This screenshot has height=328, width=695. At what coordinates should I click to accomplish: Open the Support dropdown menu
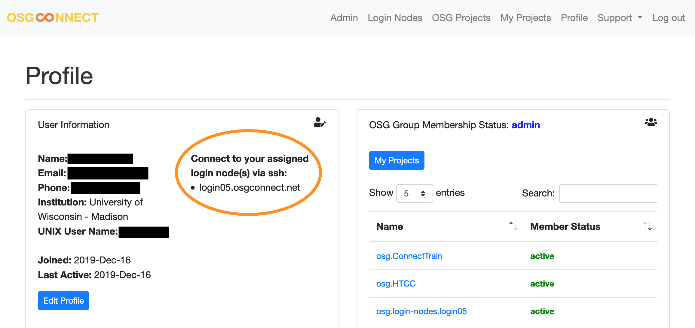pos(620,18)
